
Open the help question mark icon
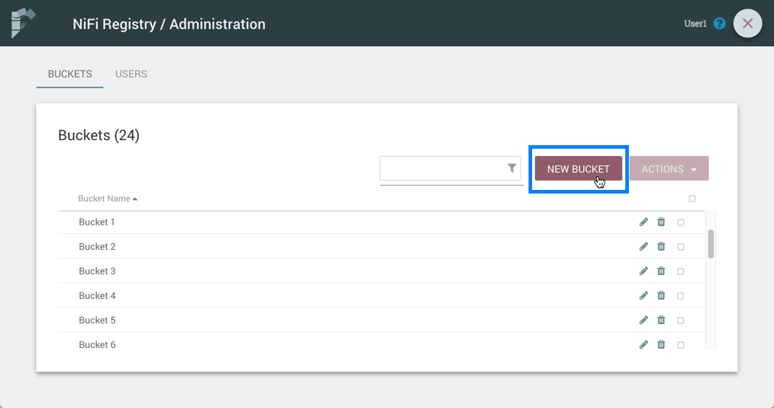719,24
